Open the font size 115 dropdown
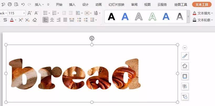 coord(24,13)
